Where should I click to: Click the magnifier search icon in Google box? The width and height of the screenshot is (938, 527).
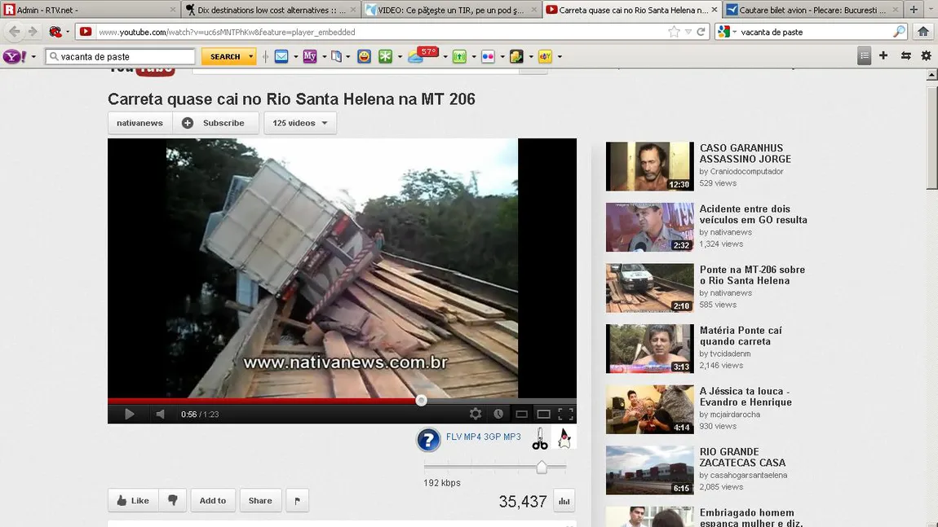(899, 32)
